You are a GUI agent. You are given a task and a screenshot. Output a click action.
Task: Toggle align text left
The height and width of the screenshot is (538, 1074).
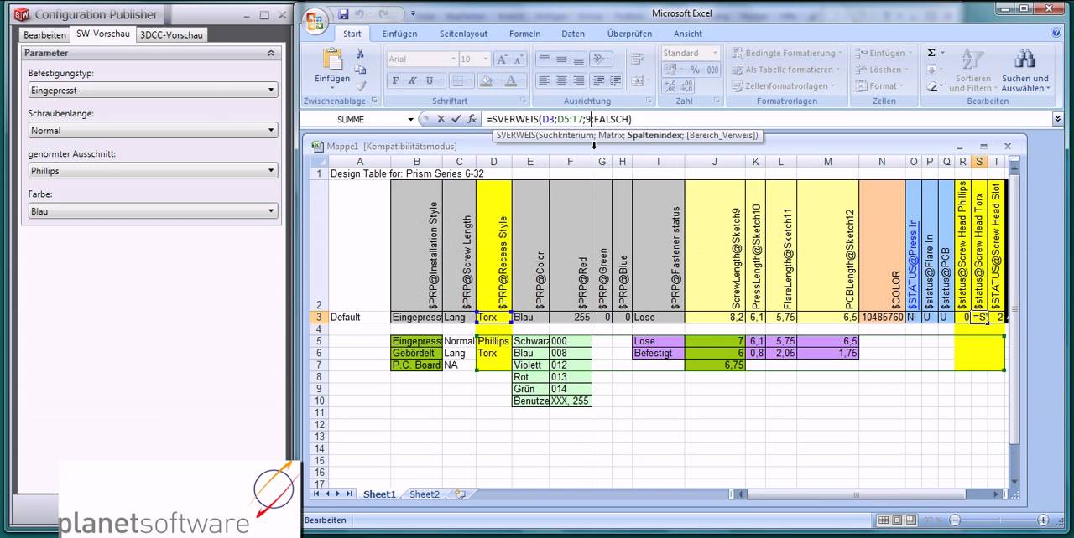coord(544,80)
